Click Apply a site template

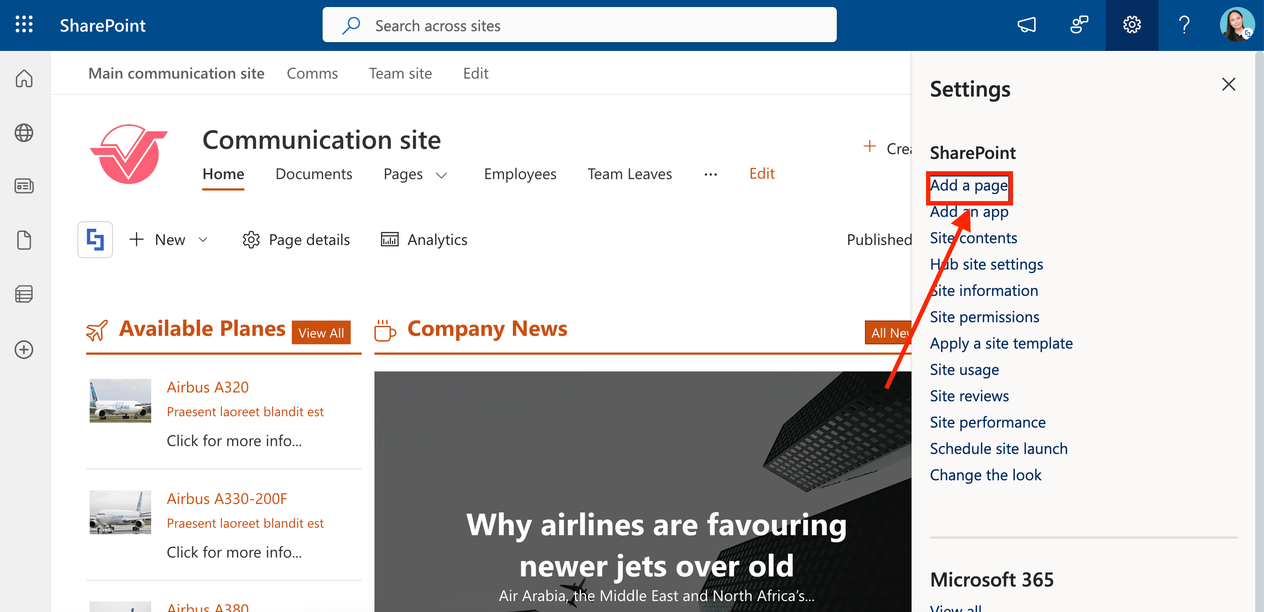(1001, 343)
